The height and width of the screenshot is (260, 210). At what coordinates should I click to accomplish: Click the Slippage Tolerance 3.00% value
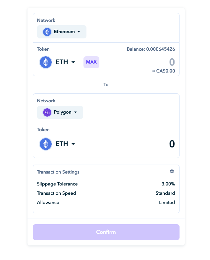point(168,184)
